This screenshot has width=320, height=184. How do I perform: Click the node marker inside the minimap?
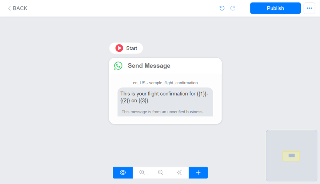coord(291,155)
